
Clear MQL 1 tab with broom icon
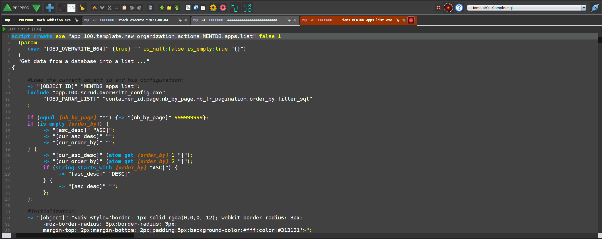[77, 20]
